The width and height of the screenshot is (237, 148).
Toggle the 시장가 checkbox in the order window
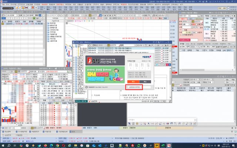tap(197, 32)
